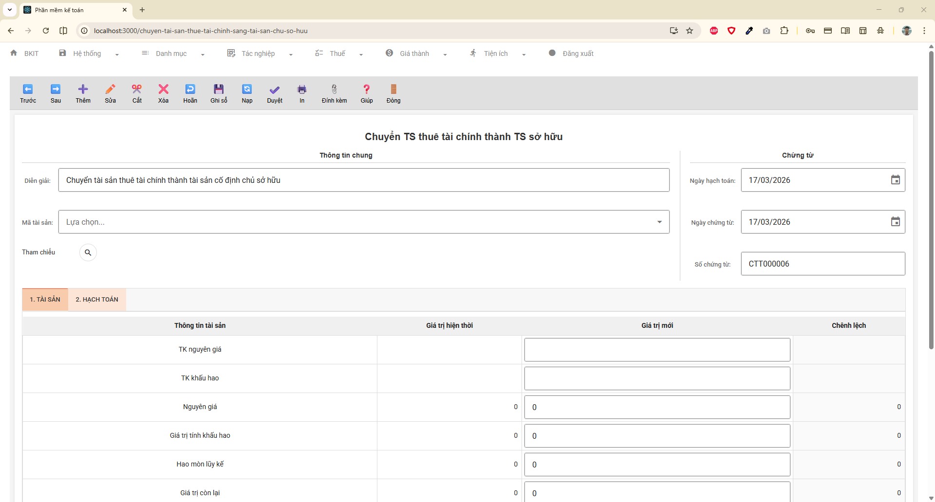Click the Thêm (add) plus icon
Screen dimensions: 935x502
[x=83, y=90]
